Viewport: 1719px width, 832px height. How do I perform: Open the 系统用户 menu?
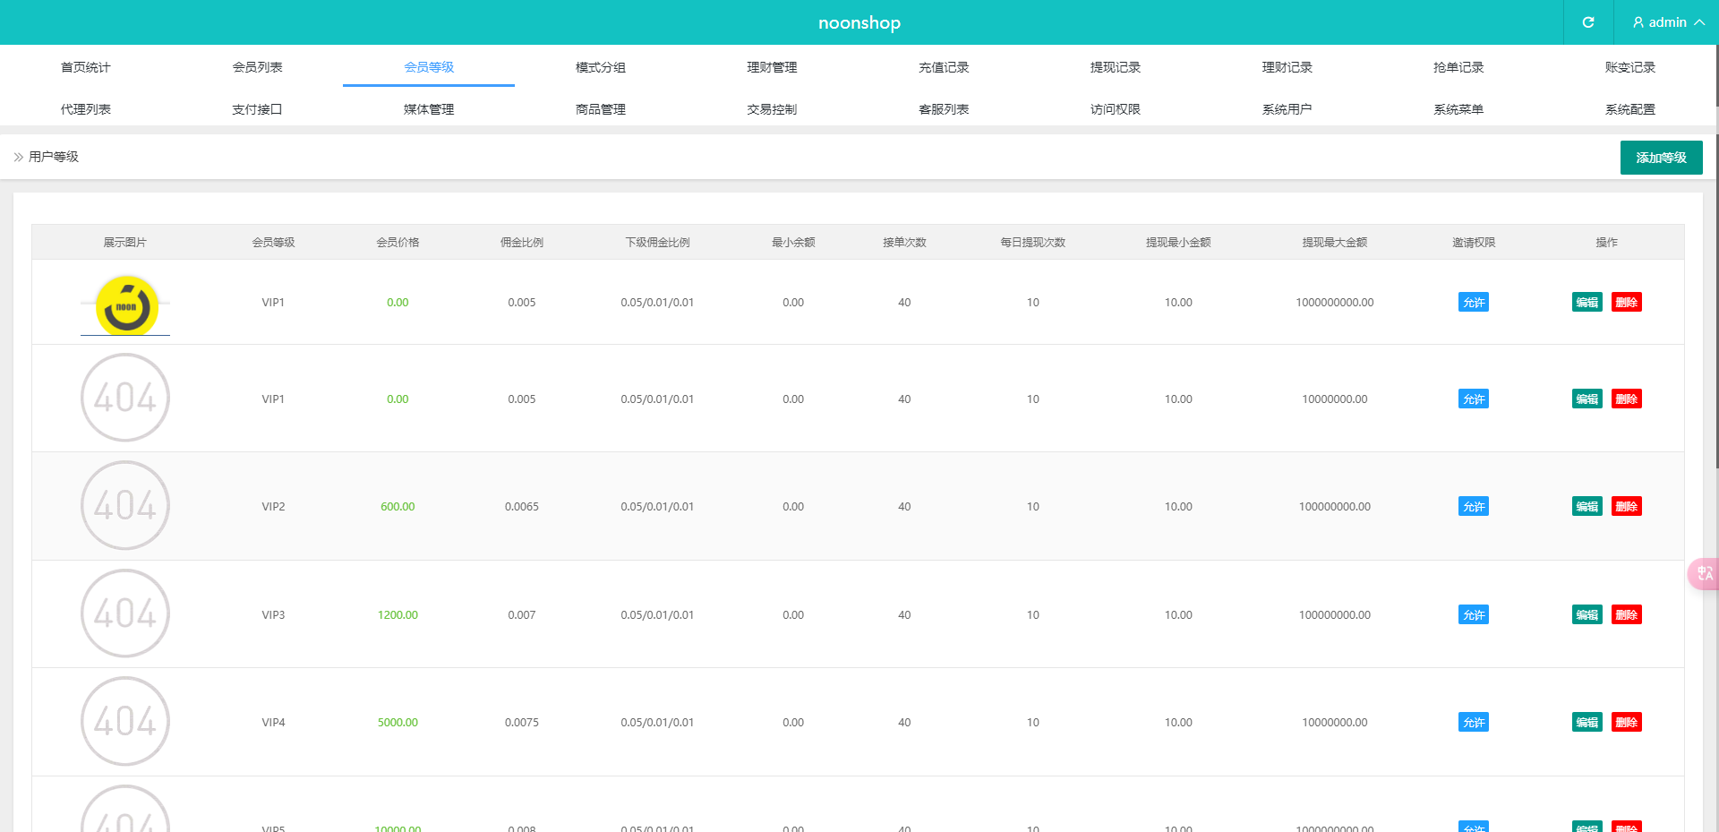[1287, 109]
